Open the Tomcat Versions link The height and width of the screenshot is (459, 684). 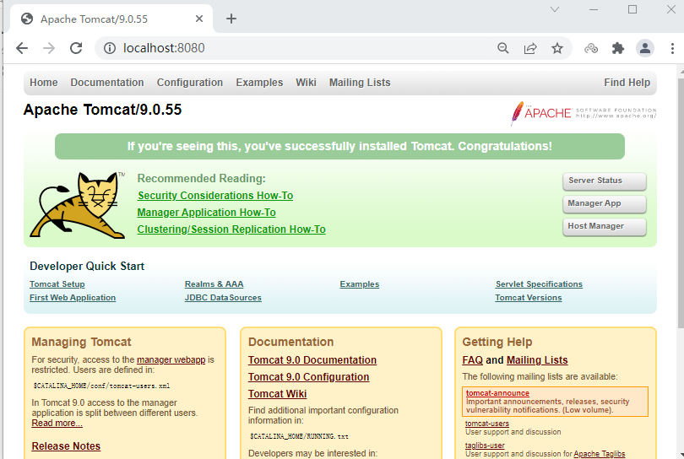pos(529,298)
